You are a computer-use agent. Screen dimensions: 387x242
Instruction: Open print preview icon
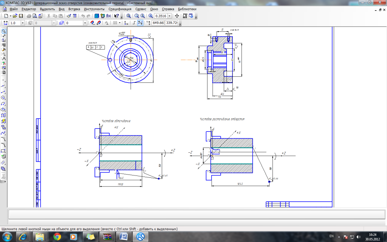tap(35, 16)
